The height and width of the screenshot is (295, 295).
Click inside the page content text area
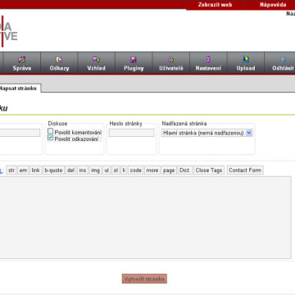click(145, 217)
